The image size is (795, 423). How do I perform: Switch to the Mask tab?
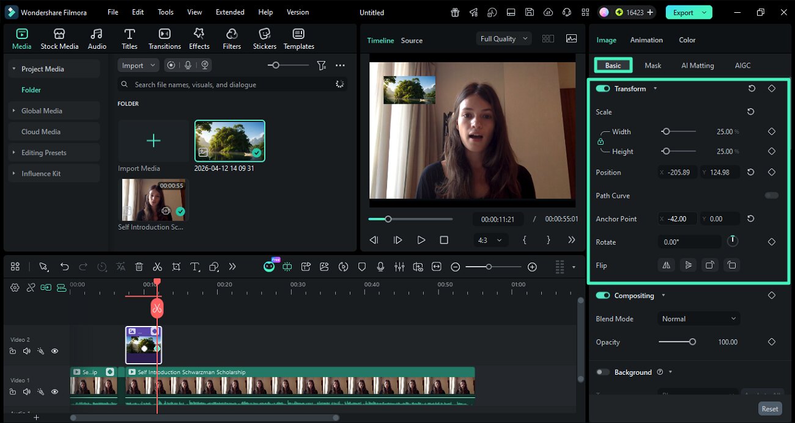click(653, 65)
